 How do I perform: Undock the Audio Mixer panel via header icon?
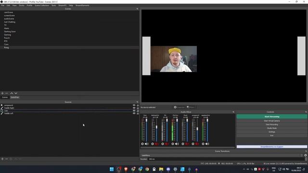coord(233,112)
